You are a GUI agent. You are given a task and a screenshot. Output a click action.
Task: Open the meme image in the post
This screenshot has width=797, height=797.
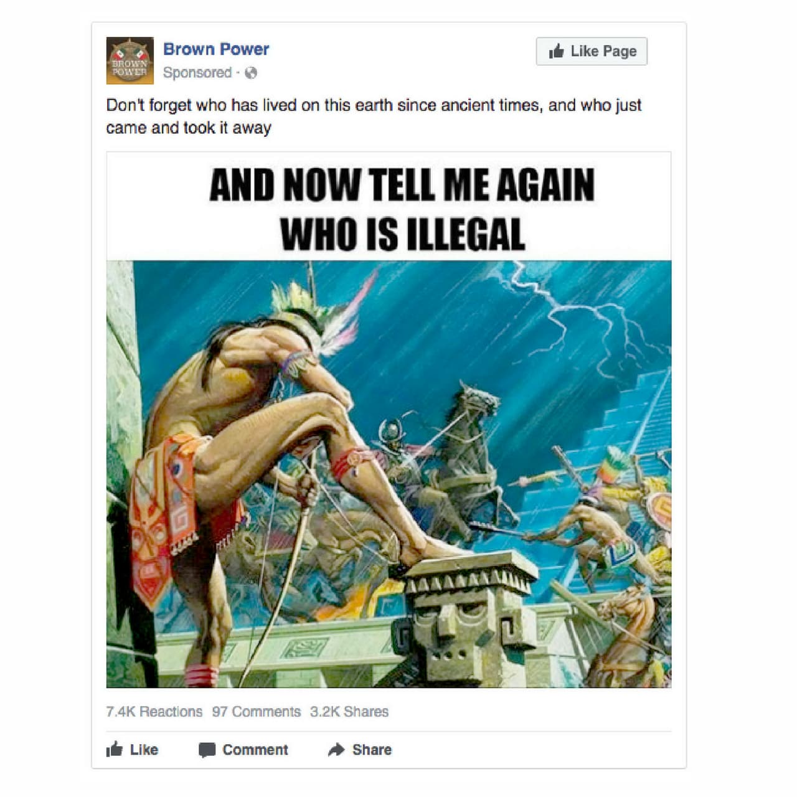point(389,420)
